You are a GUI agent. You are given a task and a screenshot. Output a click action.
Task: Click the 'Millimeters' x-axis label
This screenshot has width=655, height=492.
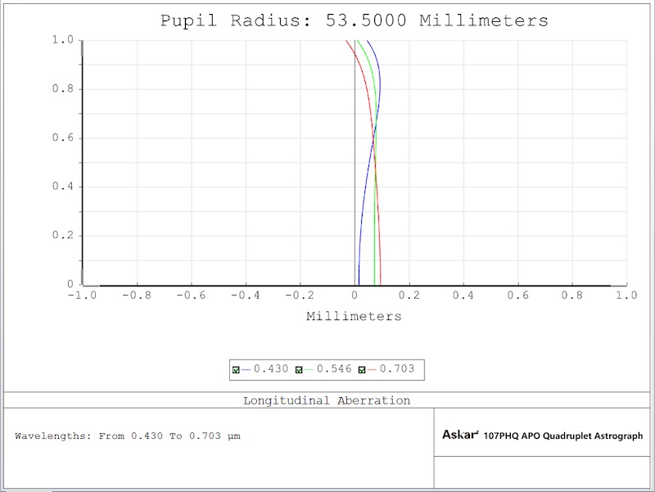(355, 316)
